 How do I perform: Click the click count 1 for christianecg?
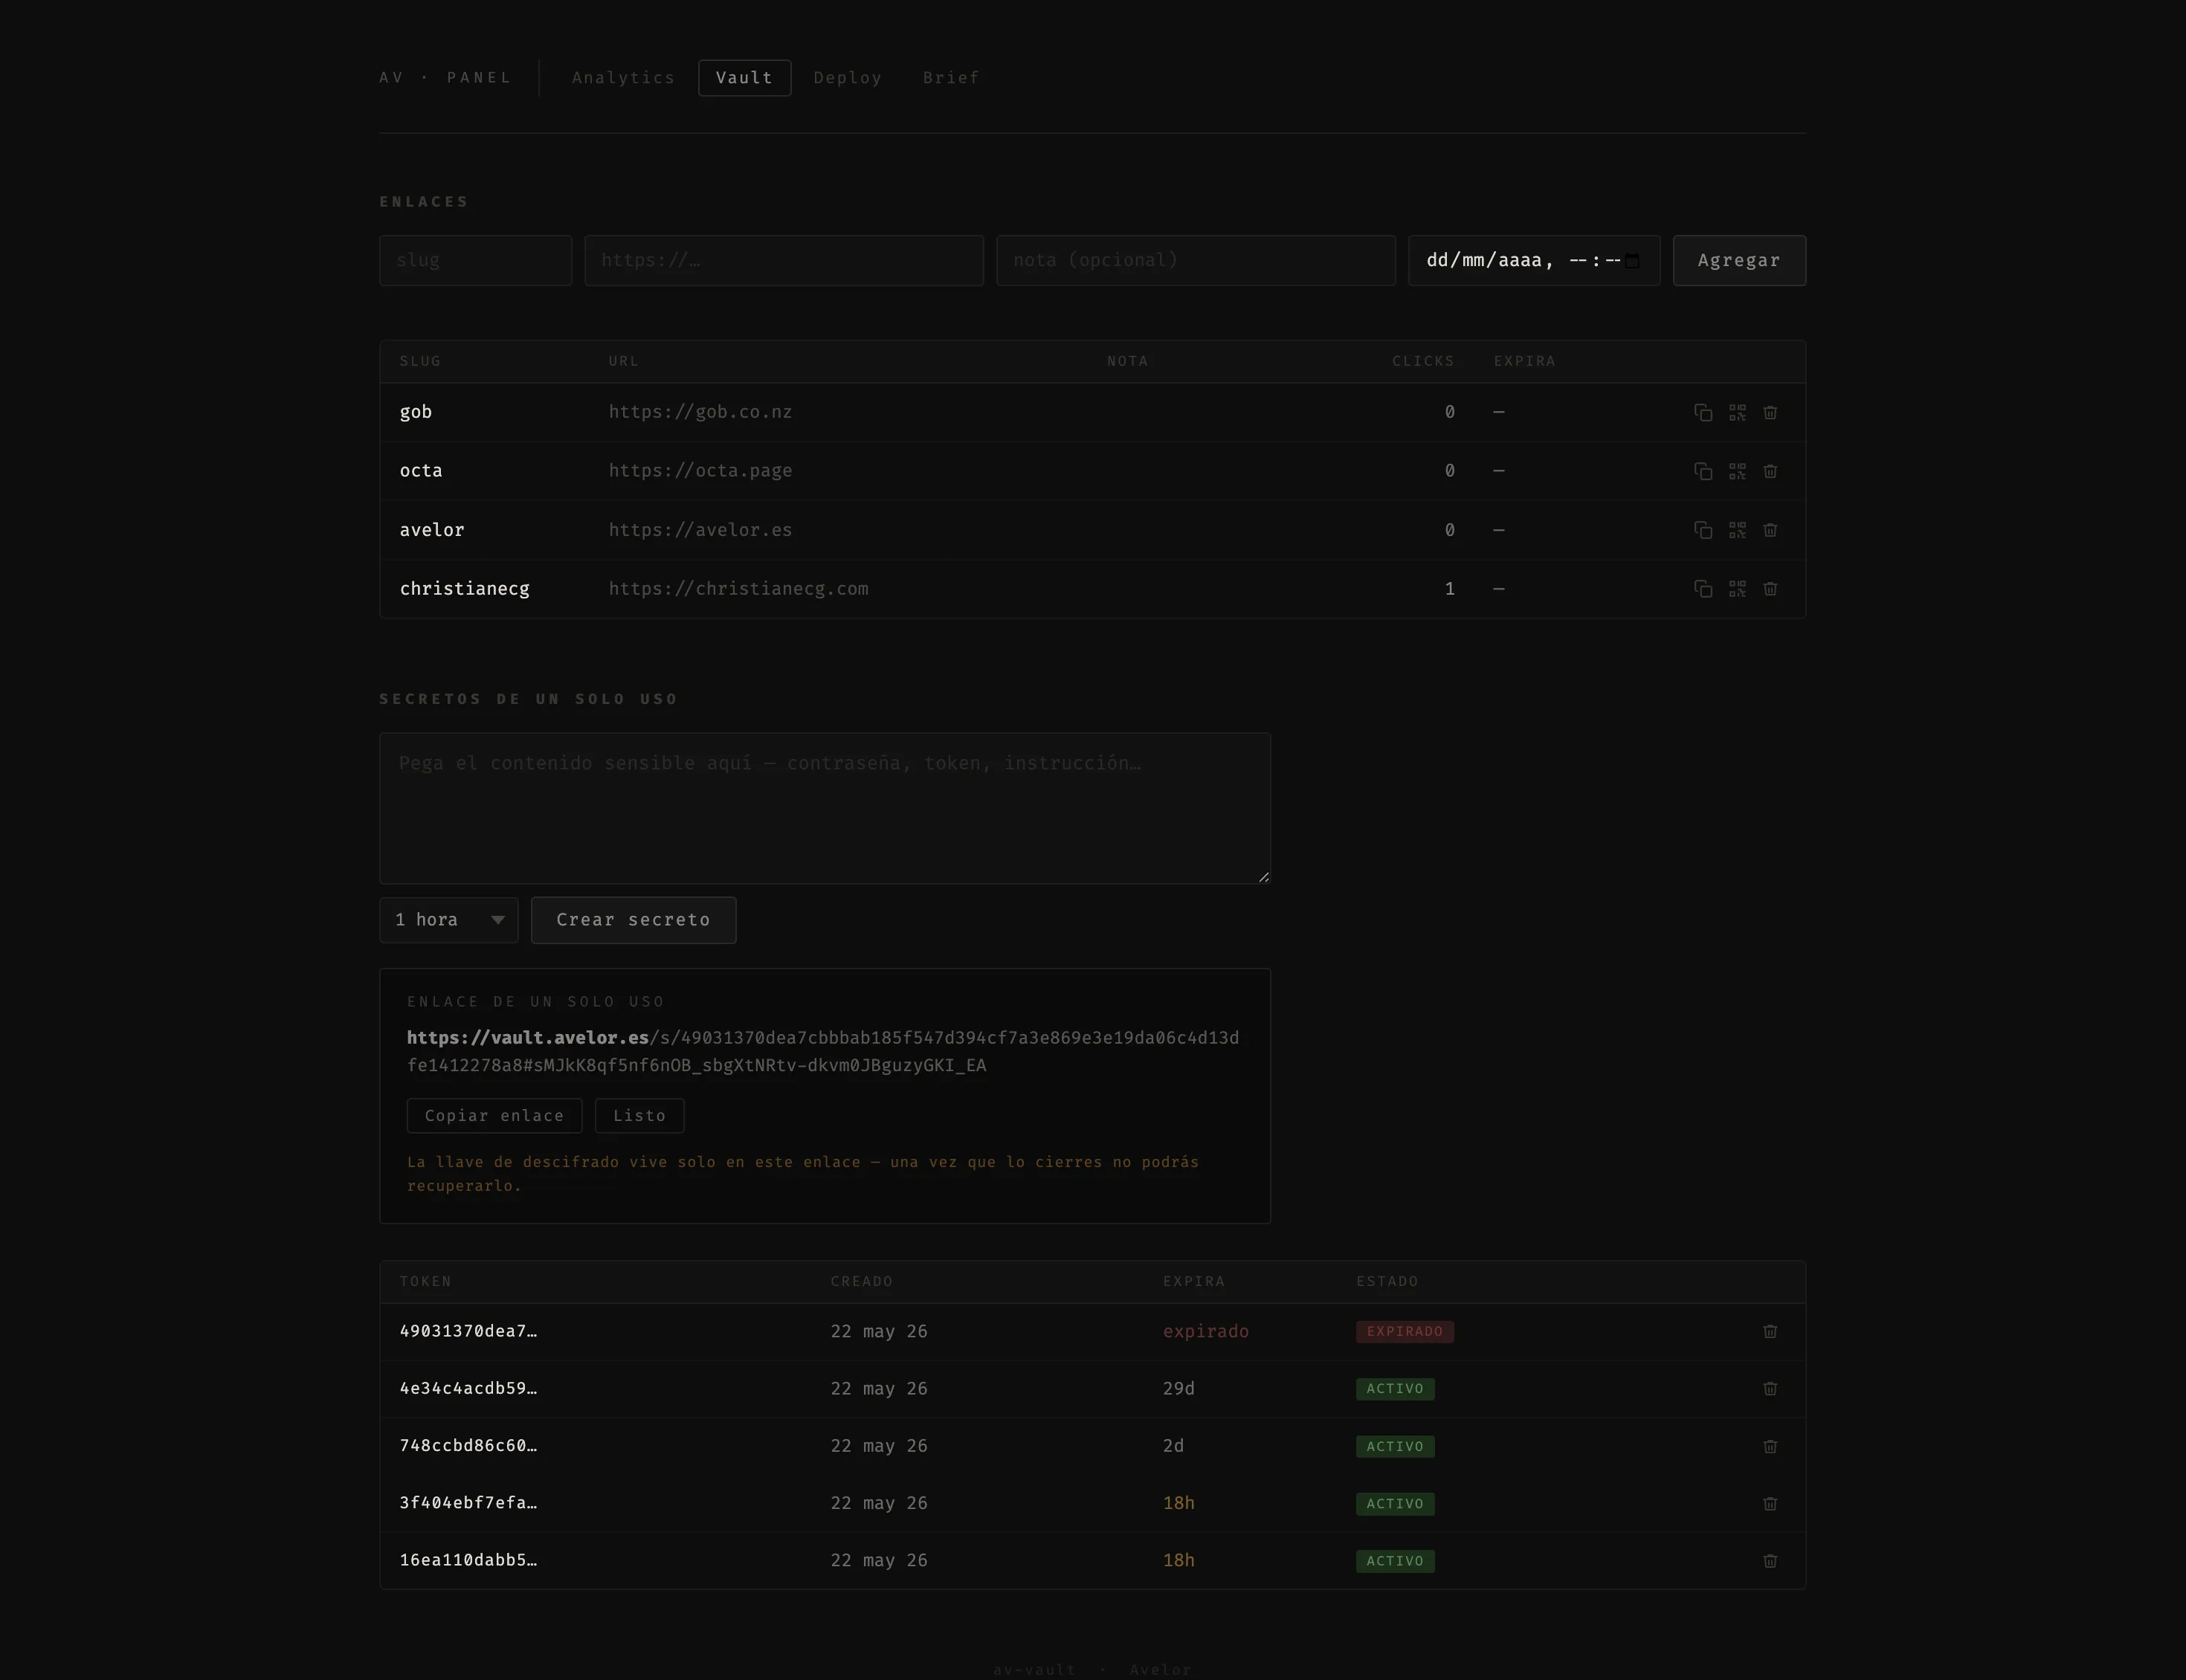point(1449,589)
